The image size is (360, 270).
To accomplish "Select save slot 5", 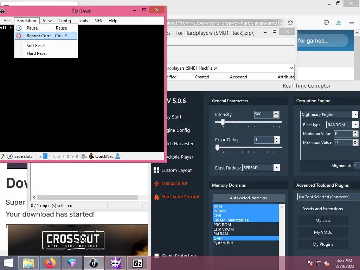I will point(54,156).
